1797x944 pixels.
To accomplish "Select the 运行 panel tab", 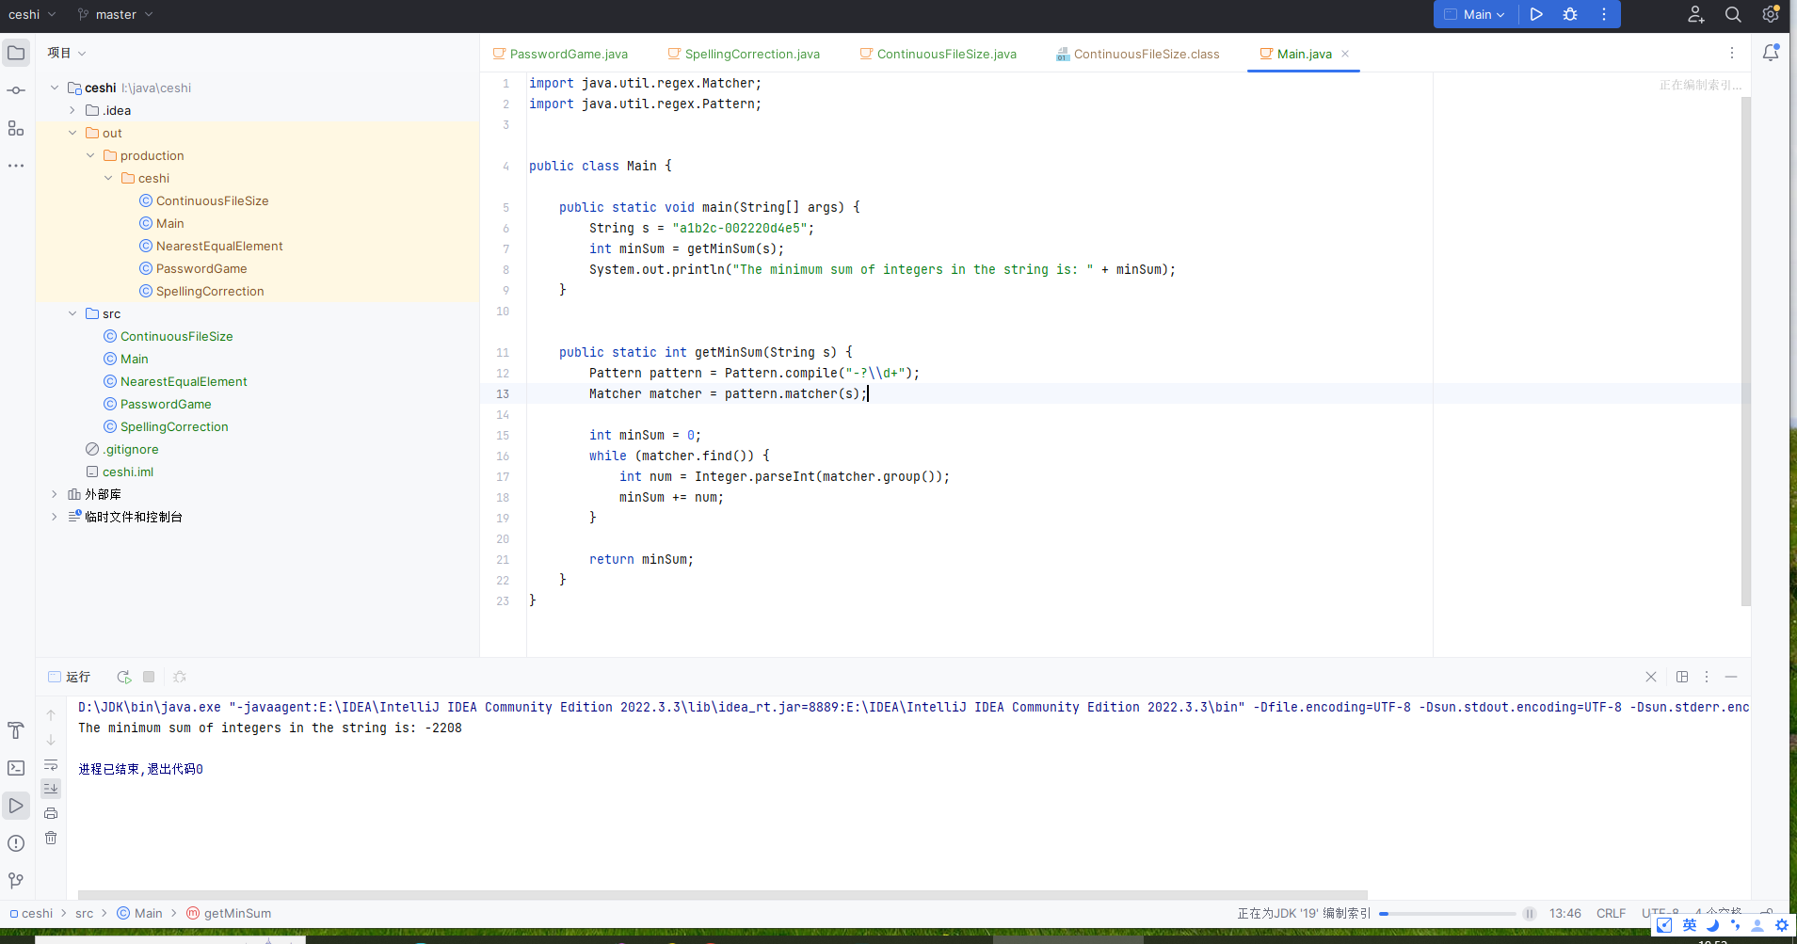I will [x=69, y=677].
